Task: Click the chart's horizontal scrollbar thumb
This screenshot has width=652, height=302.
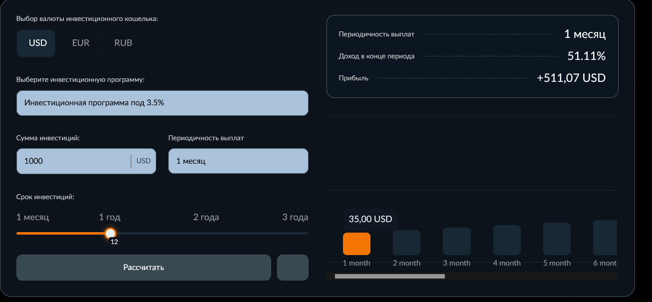Action: 389,276
